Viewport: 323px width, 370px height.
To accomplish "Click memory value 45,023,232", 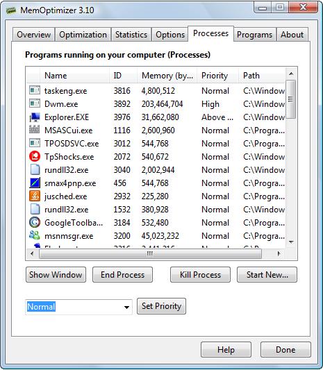I will click(160, 236).
